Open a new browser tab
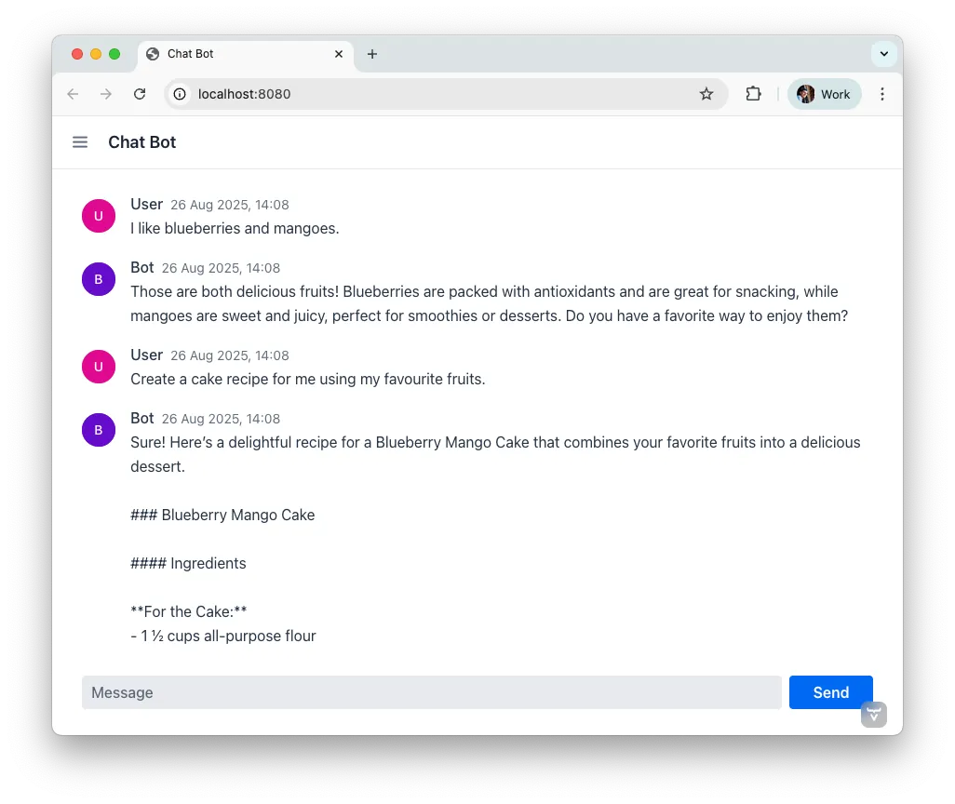This screenshot has width=955, height=804. [372, 55]
